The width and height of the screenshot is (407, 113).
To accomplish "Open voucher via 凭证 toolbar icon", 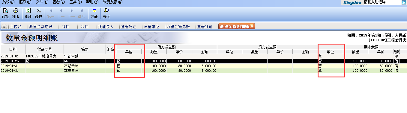I will click(94, 13).
